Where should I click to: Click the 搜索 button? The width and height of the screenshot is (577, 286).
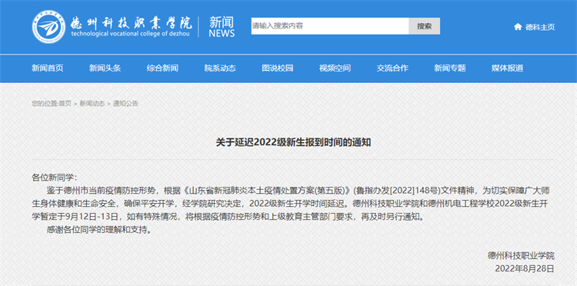(x=424, y=26)
